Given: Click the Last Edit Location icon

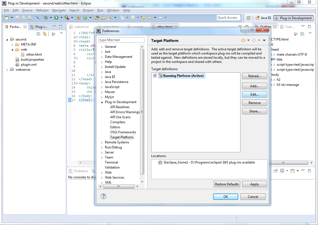Looking at the screenshot, I should [143, 18].
